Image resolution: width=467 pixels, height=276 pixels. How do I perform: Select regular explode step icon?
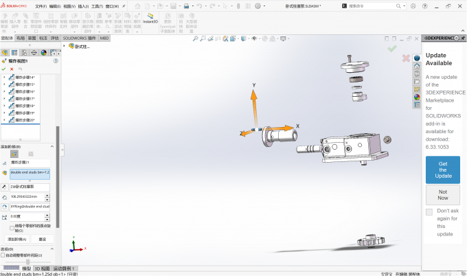point(14,154)
